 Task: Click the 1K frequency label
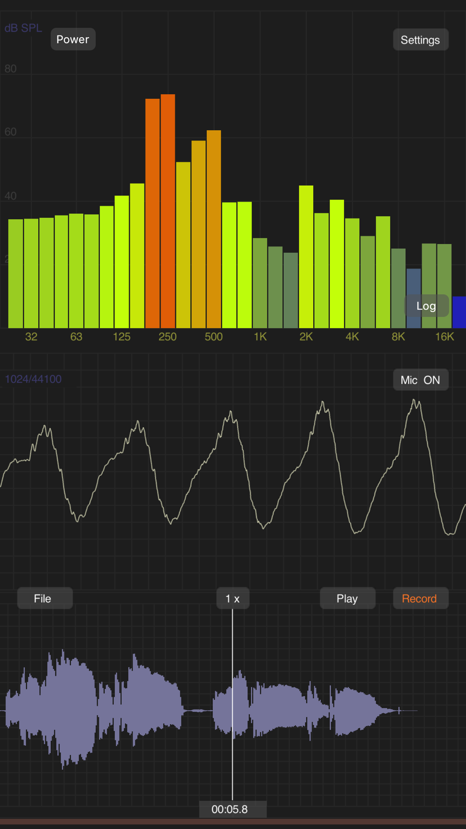click(260, 337)
